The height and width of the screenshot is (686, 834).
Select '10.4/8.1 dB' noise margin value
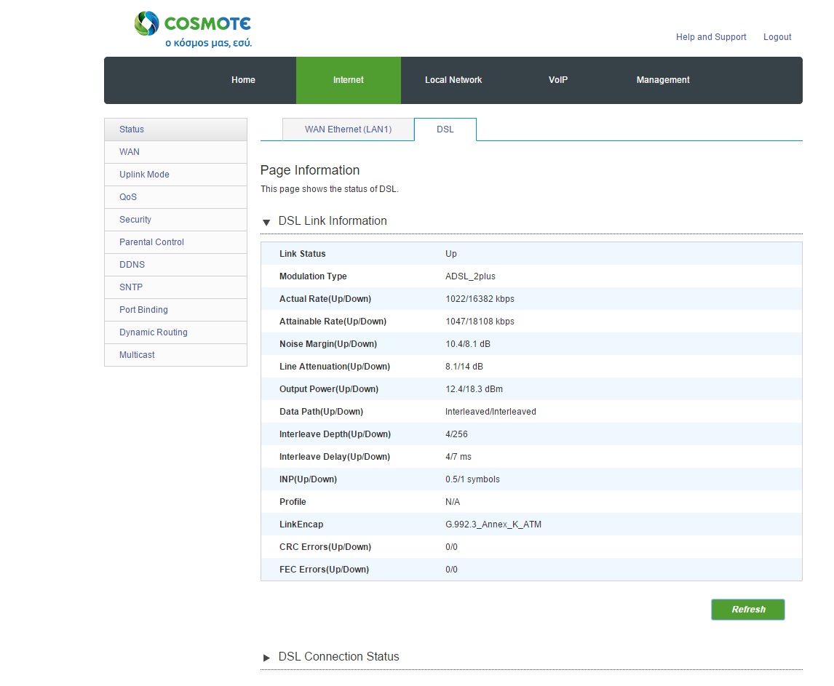click(x=468, y=344)
